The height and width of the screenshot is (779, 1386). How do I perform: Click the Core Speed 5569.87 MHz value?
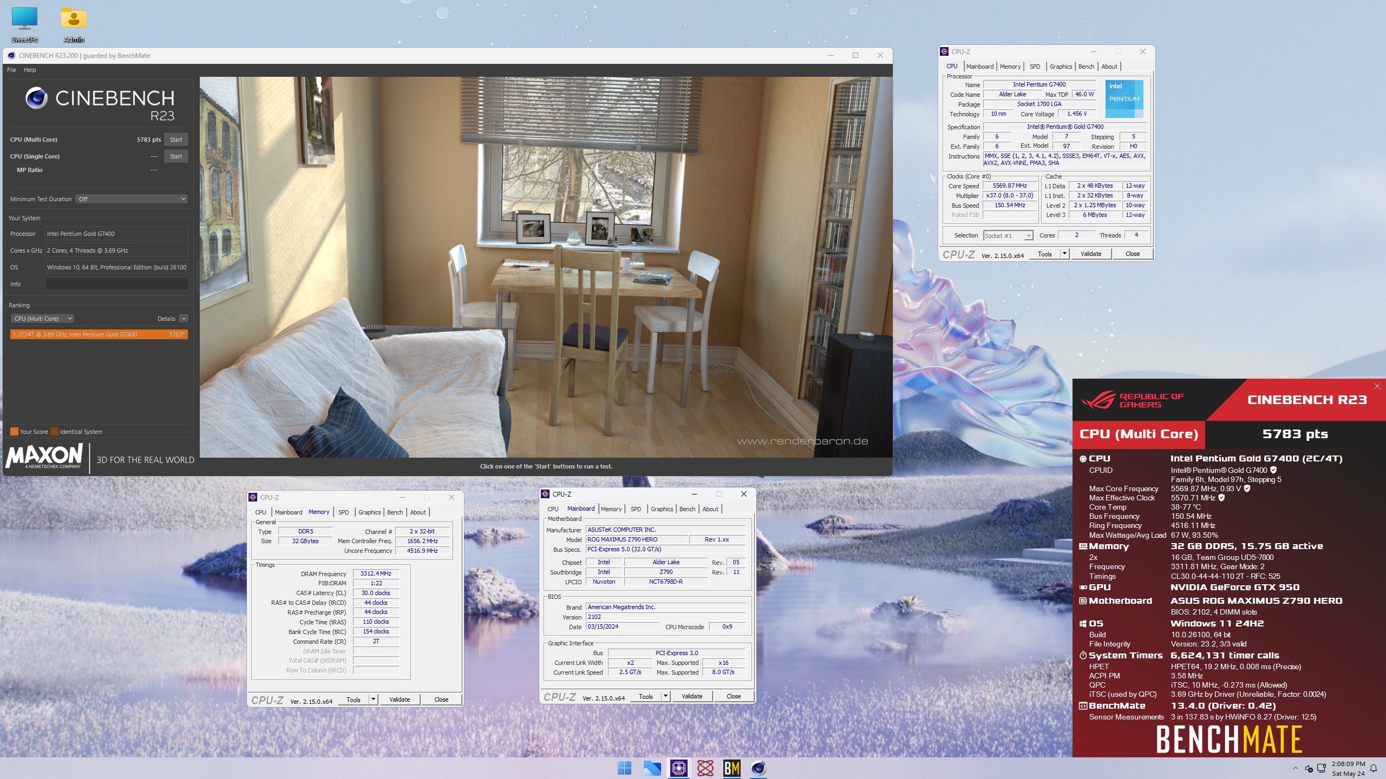click(x=1010, y=186)
